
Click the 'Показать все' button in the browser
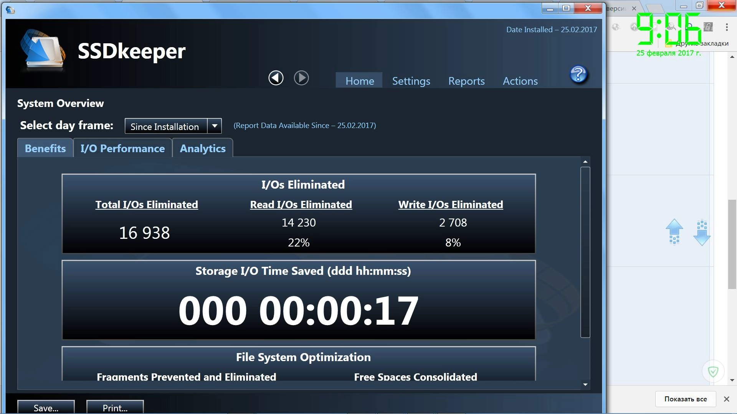pyautogui.click(x=686, y=399)
